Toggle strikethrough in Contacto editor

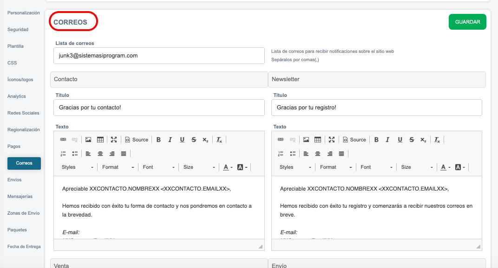(x=194, y=140)
